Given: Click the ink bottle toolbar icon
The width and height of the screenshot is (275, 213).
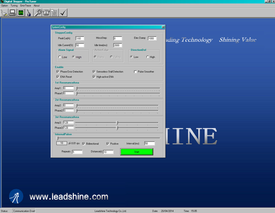Looking at the screenshot, I should [29, 13].
